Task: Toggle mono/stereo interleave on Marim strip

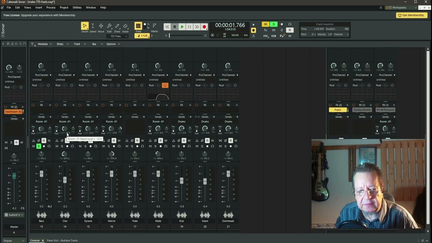Action: point(104,140)
